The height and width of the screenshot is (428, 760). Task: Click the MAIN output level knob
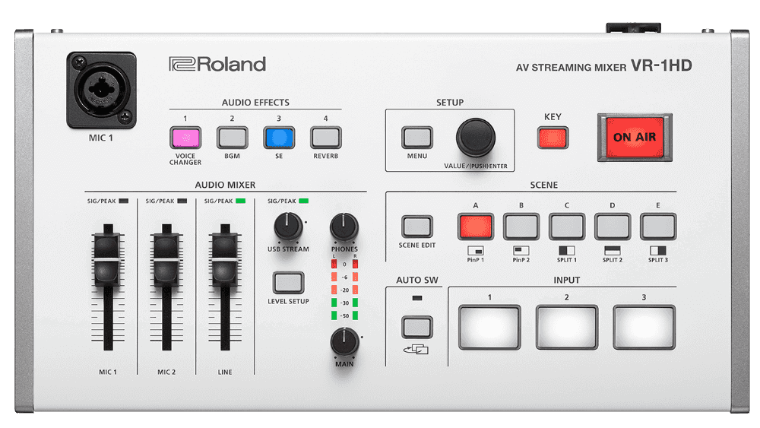(x=344, y=342)
